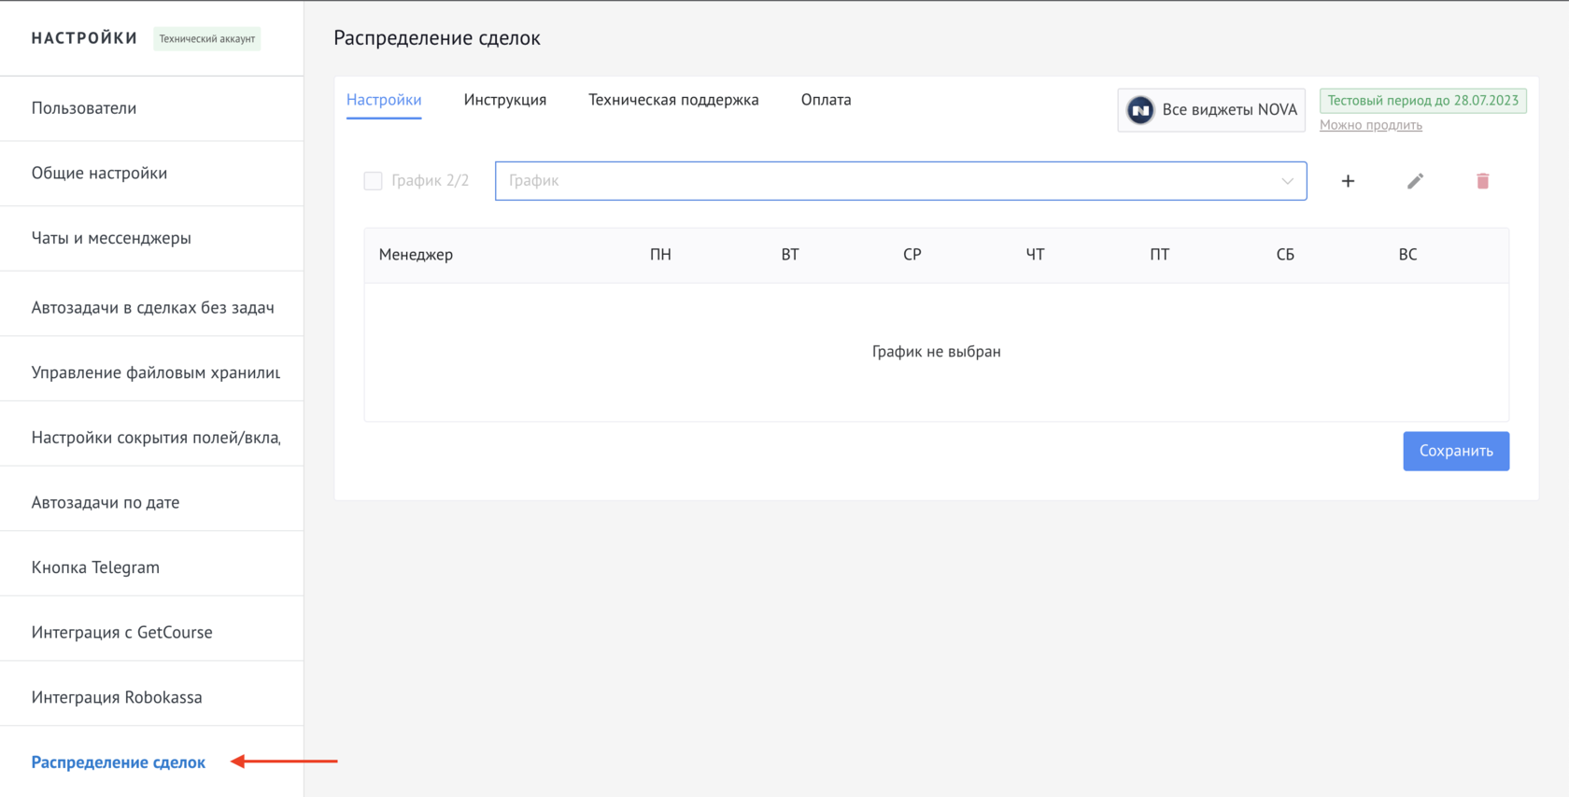Click the Сохранить button
The width and height of the screenshot is (1569, 797).
pyautogui.click(x=1456, y=451)
